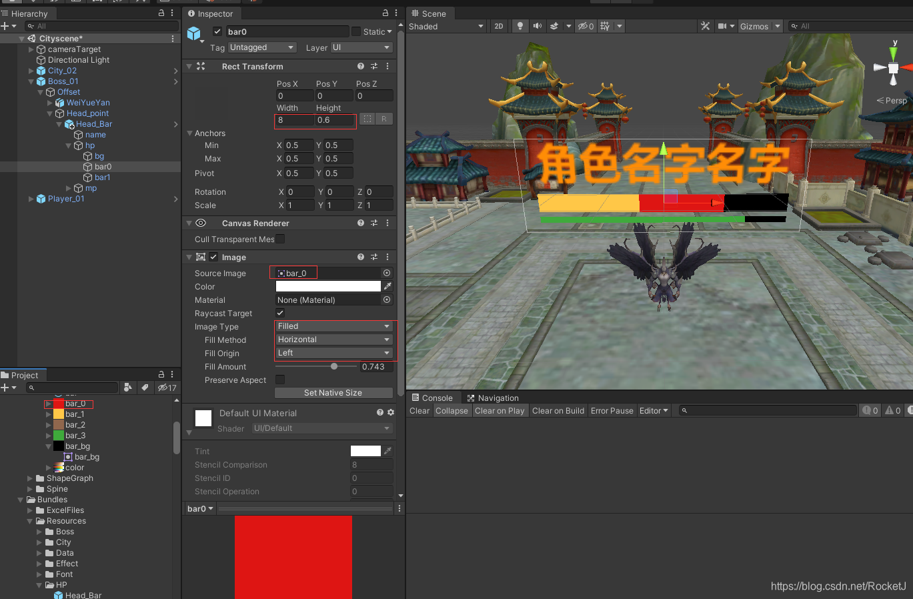Image resolution: width=913 pixels, height=599 pixels.
Task: Open Image Type Filled dropdown
Action: [334, 326]
